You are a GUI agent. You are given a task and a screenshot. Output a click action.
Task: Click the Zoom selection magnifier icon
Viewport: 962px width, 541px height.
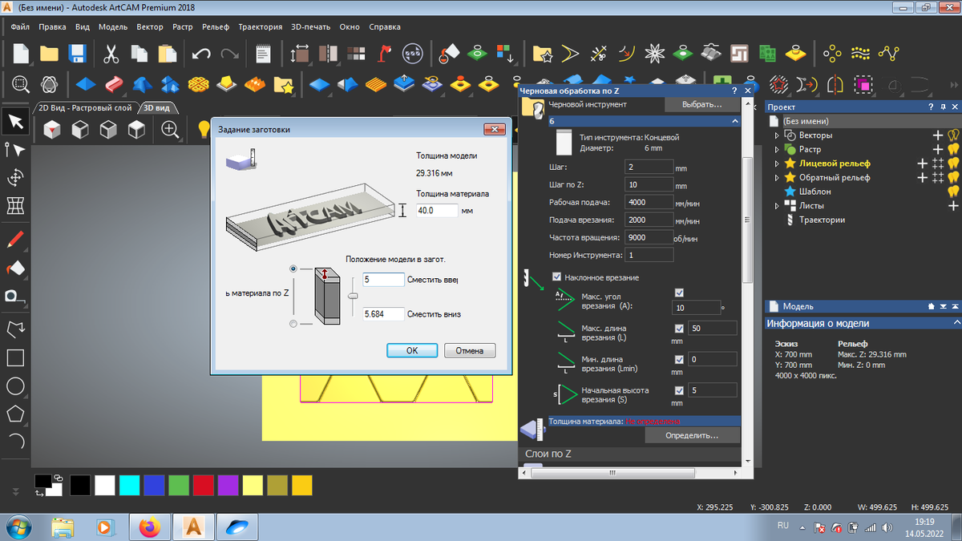pyautogui.click(x=20, y=83)
